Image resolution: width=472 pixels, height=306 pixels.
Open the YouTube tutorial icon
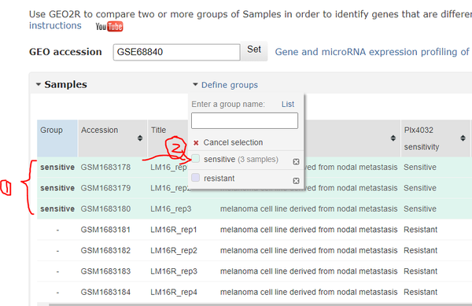[x=109, y=27]
